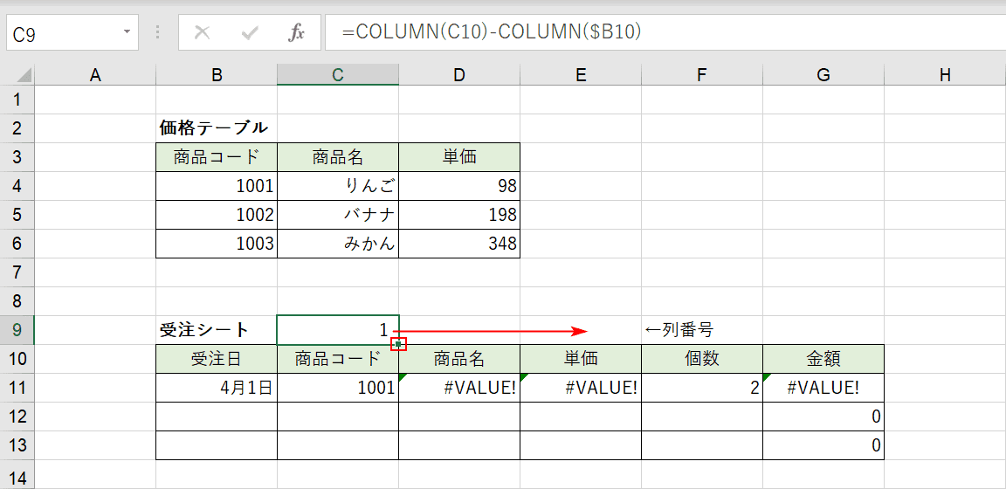Click the Select All corner triangle

24,76
